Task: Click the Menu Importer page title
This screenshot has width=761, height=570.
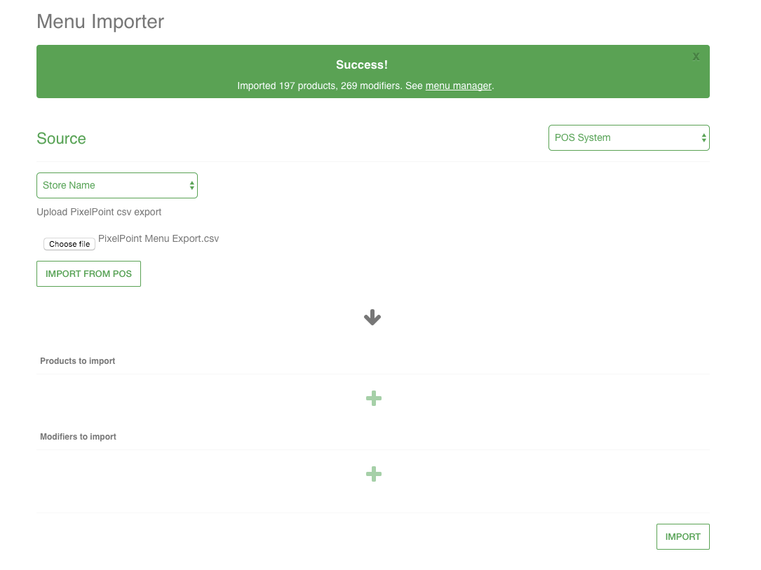Action: click(100, 22)
